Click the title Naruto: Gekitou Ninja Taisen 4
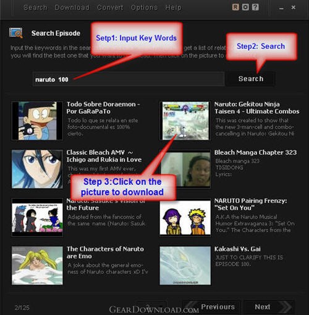309x315 pixels. point(256,108)
